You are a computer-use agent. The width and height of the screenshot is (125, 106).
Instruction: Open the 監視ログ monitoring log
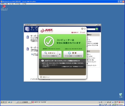[75, 32]
